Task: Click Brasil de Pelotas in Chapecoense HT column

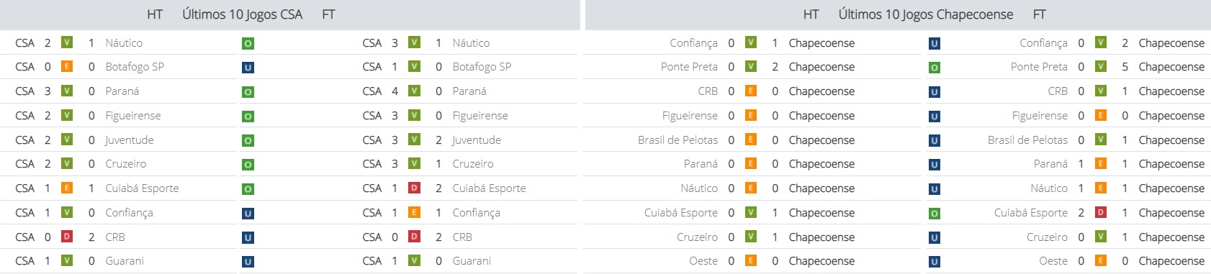Action: pos(677,140)
